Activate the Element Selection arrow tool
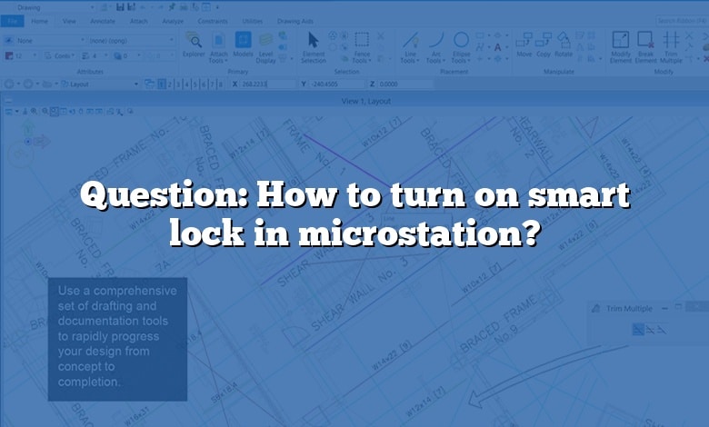Viewport: 709px width, 427px height. click(x=314, y=47)
